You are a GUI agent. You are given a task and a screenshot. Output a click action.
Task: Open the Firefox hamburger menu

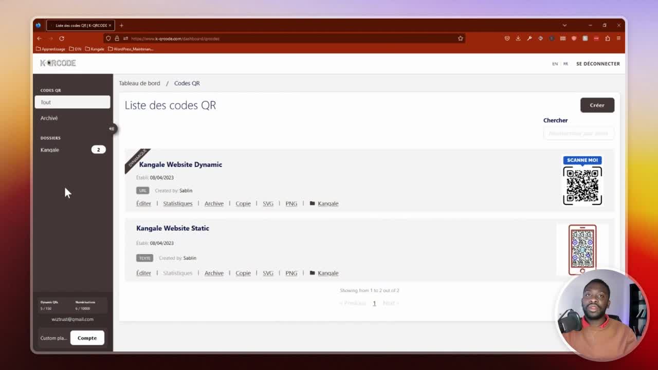click(x=618, y=39)
